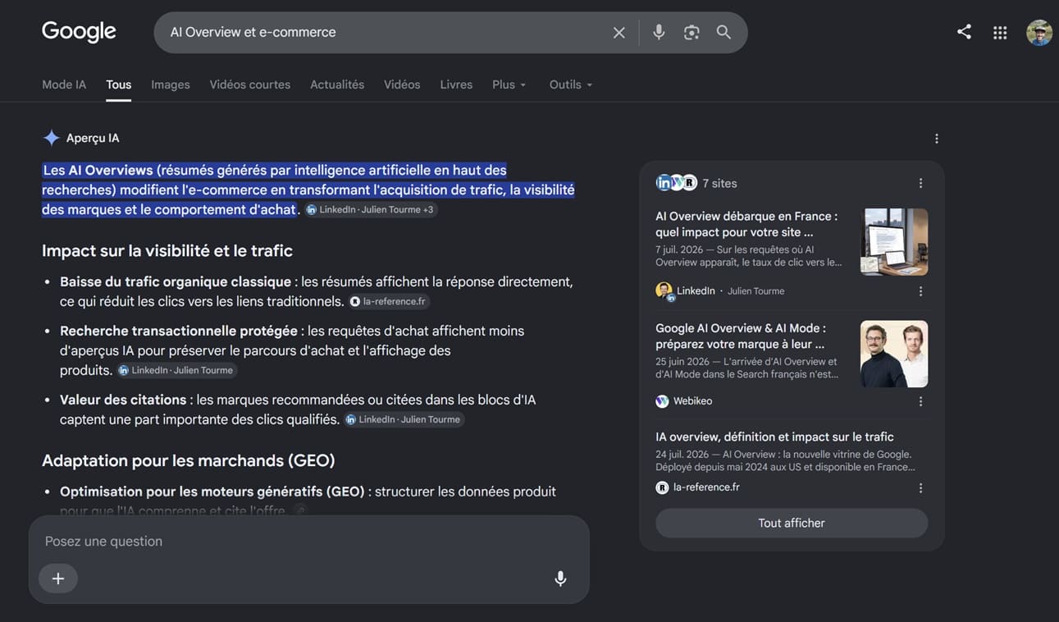
Task: Open LinkedIn citation chip after 'clics qualifiés'
Action: [404, 420]
